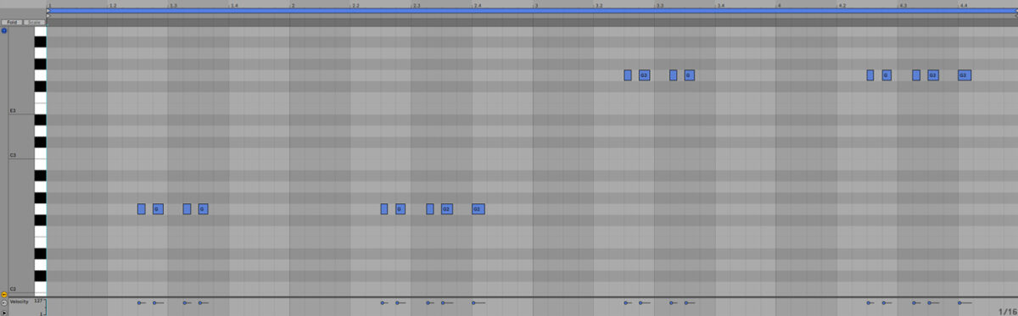Click ruler position 4.4
Image resolution: width=1018 pixels, height=316 pixels.
click(964, 5)
